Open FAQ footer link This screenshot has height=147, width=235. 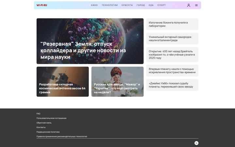(39, 114)
